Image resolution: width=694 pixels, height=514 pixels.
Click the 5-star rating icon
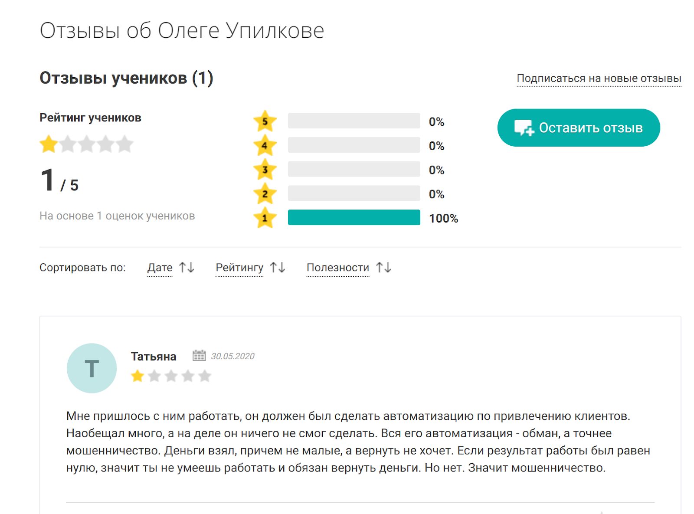click(265, 121)
